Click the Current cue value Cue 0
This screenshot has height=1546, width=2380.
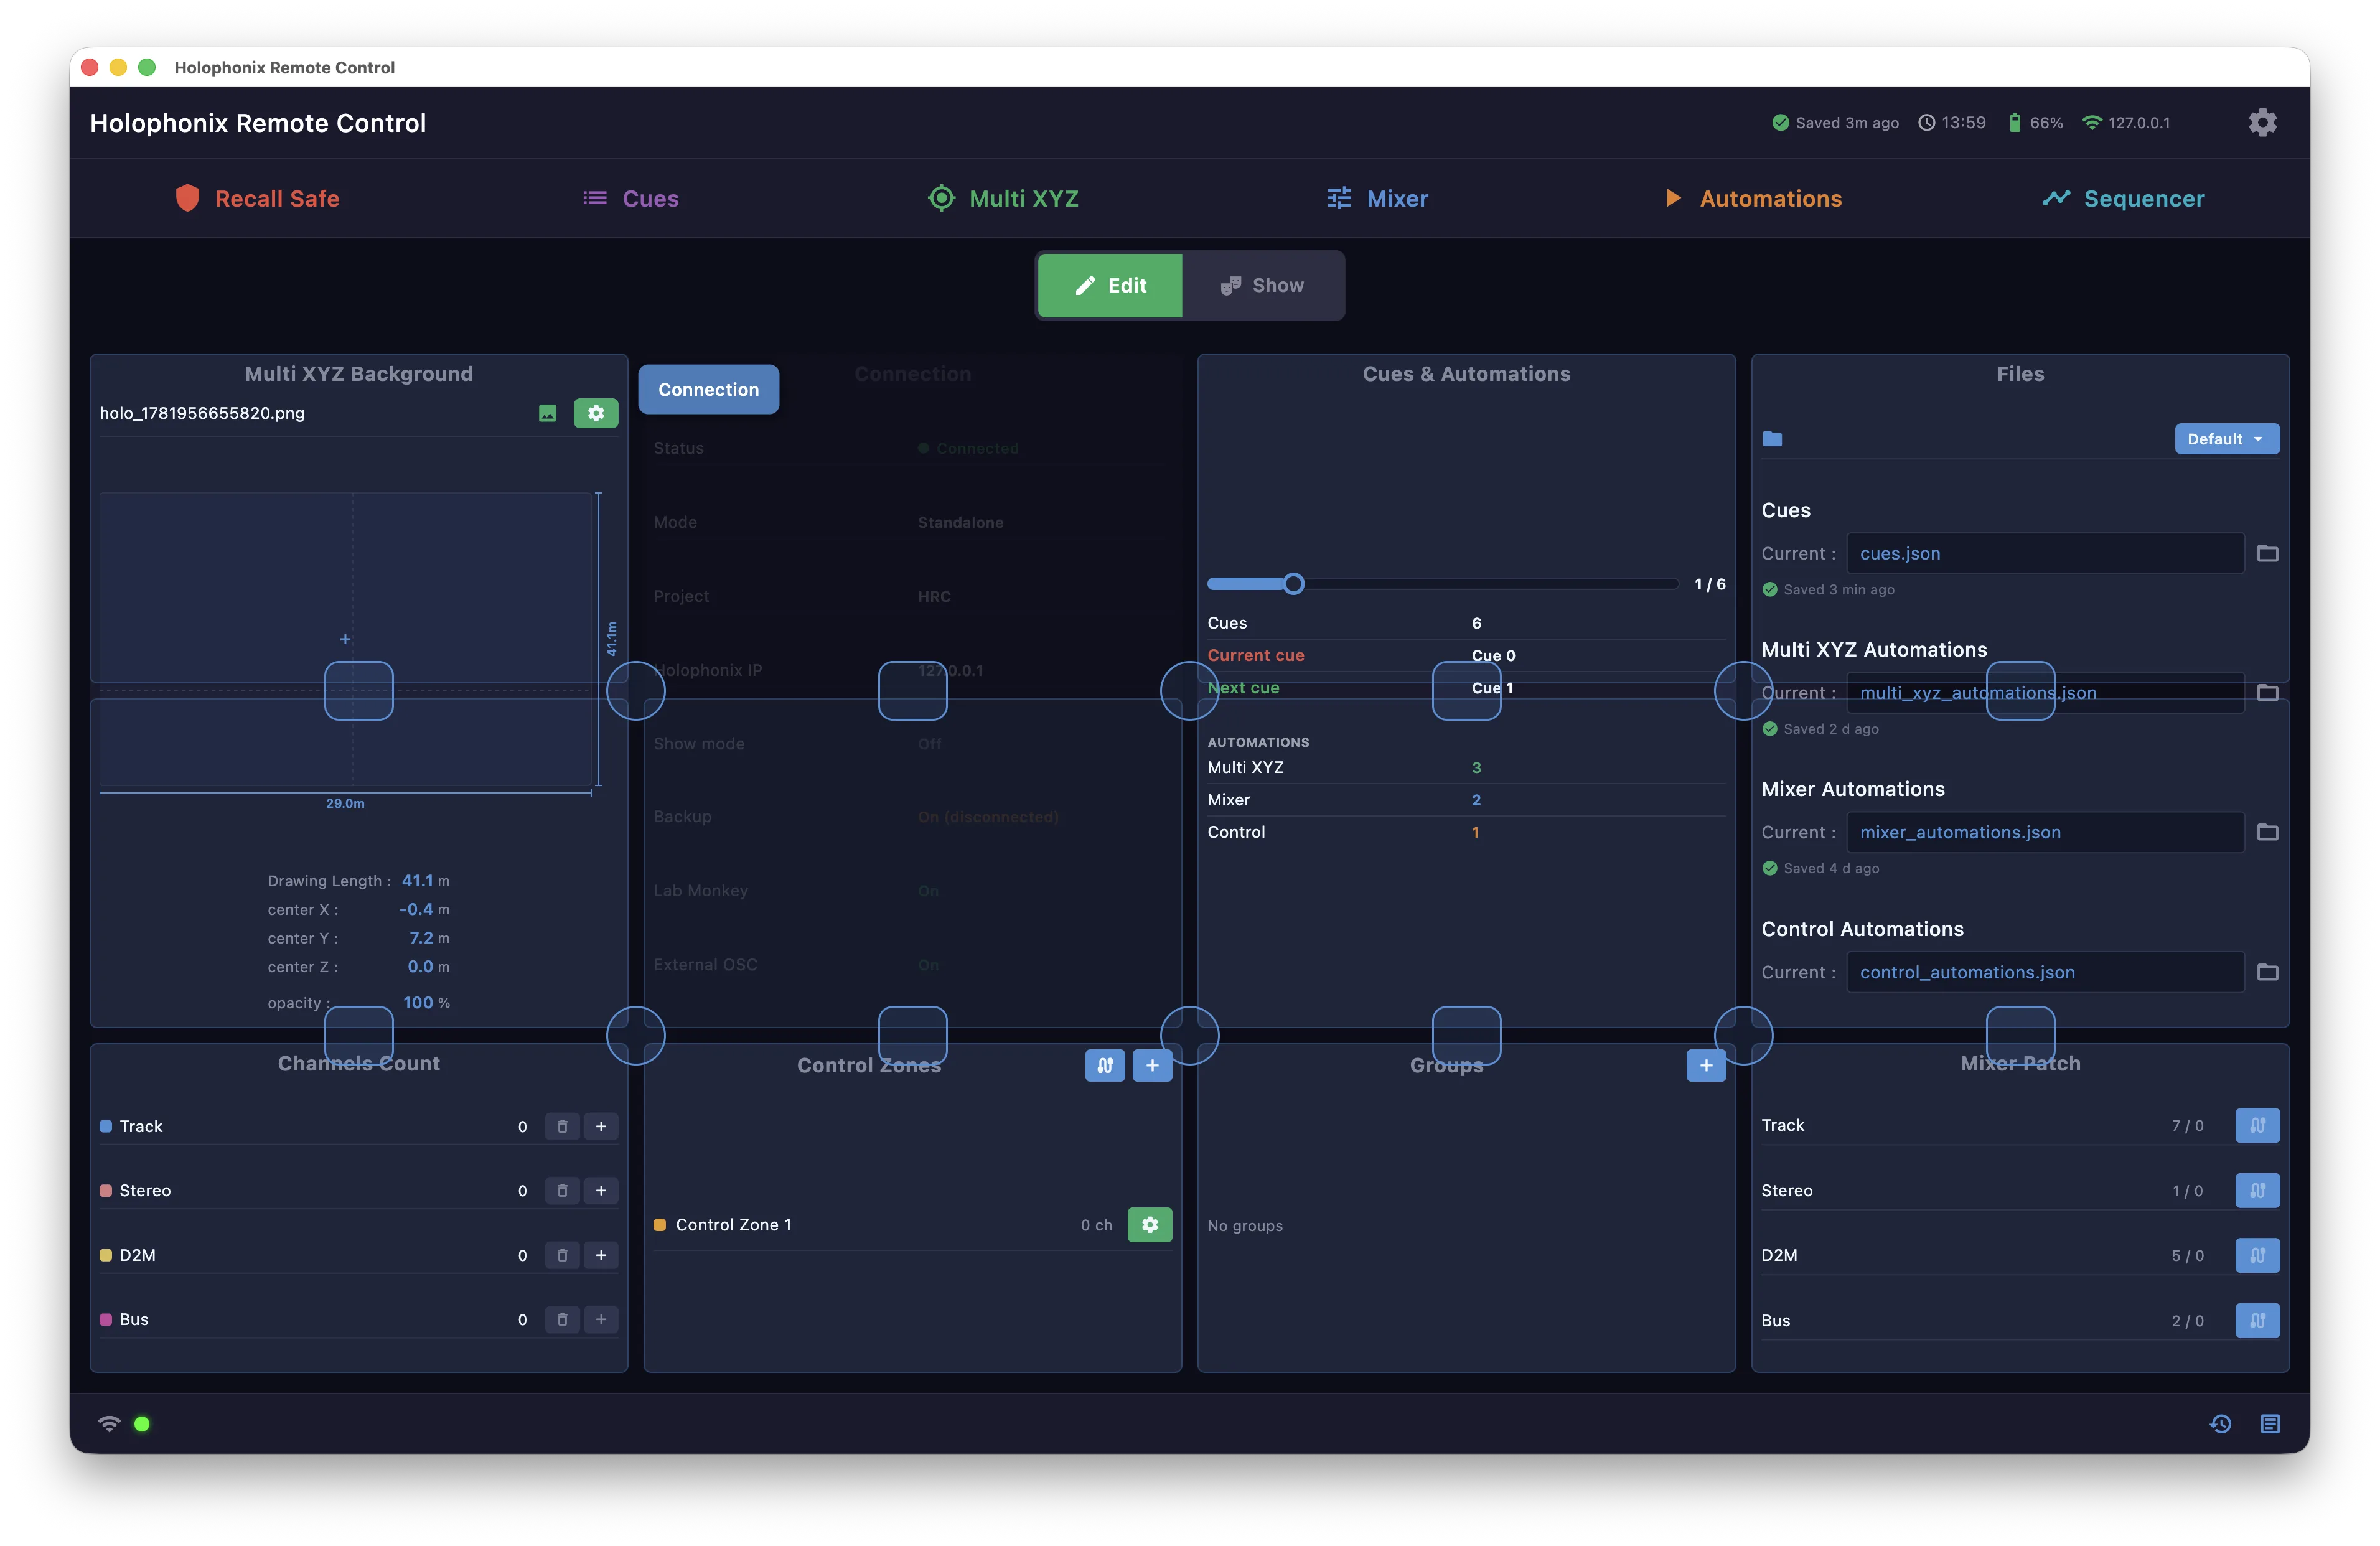[x=1493, y=656]
